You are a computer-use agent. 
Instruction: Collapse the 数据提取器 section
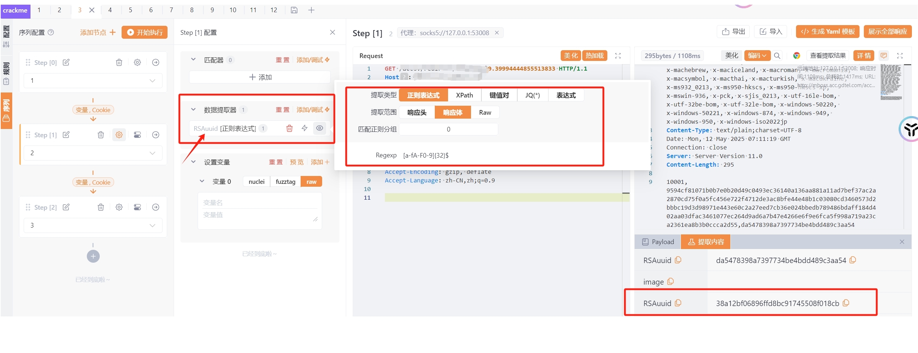pos(193,109)
